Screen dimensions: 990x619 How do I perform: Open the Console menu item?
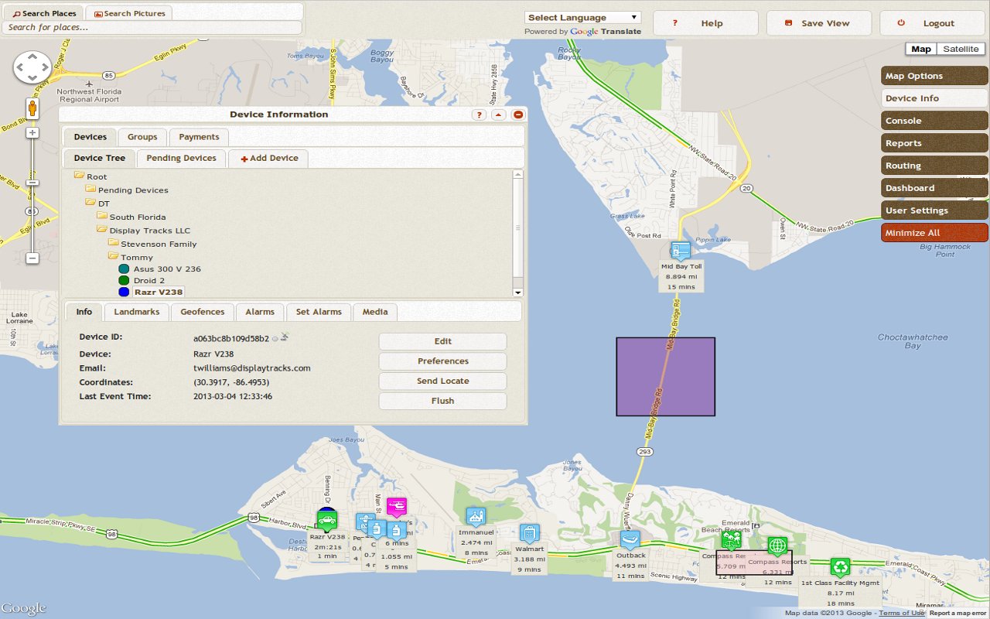pyautogui.click(x=934, y=121)
